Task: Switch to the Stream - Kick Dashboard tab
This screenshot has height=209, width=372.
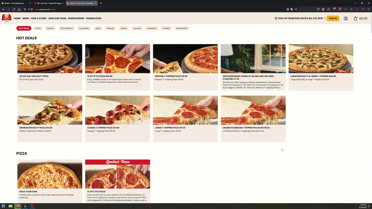Action: (x=16, y=3)
